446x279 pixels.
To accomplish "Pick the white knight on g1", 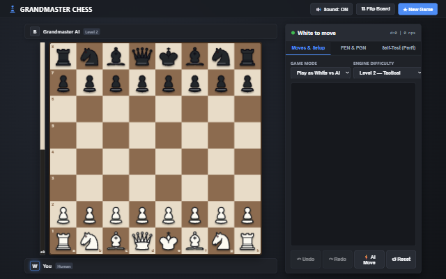I will 221,241.
